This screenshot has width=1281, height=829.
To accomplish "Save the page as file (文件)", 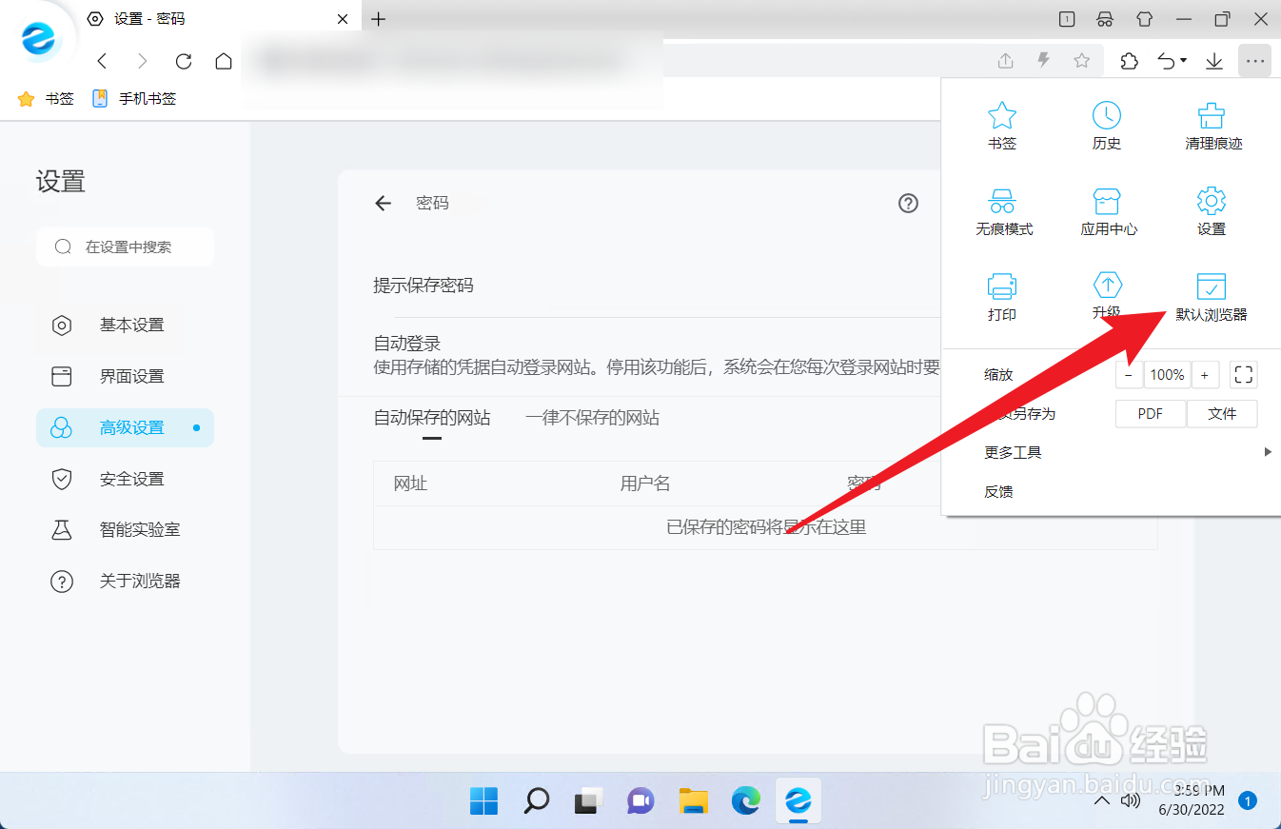I will (x=1222, y=414).
